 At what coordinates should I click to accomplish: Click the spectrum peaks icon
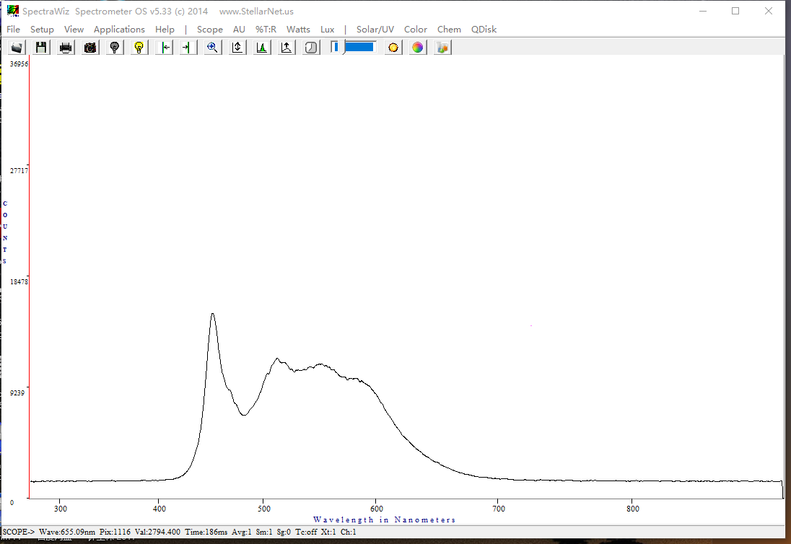(262, 48)
